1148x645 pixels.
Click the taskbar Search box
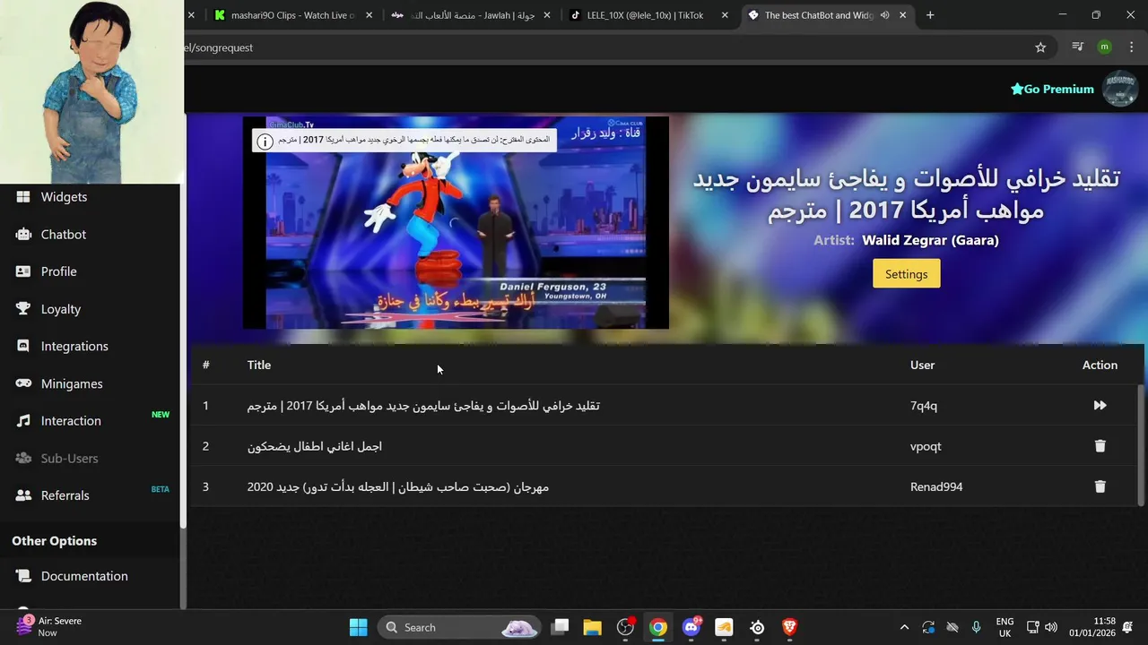pyautogui.click(x=459, y=627)
